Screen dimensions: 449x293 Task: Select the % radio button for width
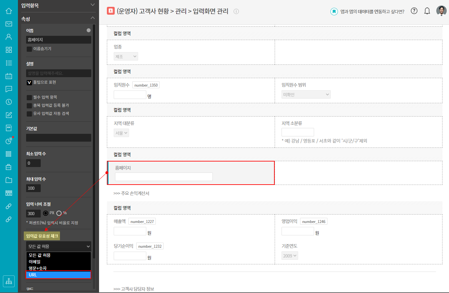click(59, 213)
